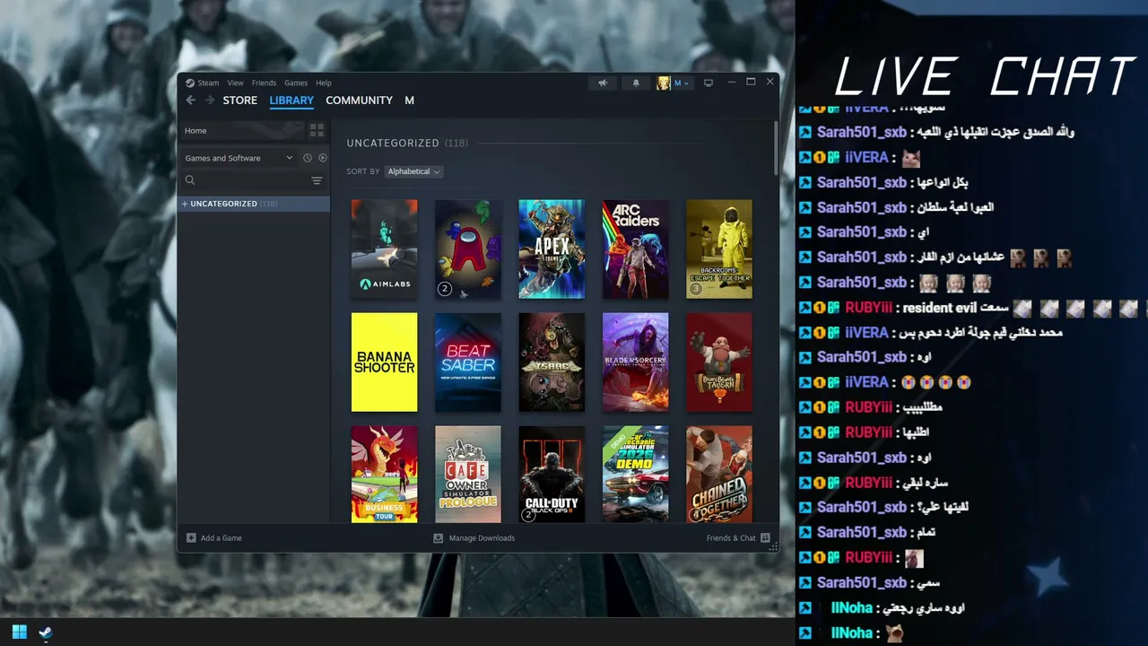Open the Friends menu
This screenshot has height=646, width=1148.
pyautogui.click(x=264, y=83)
